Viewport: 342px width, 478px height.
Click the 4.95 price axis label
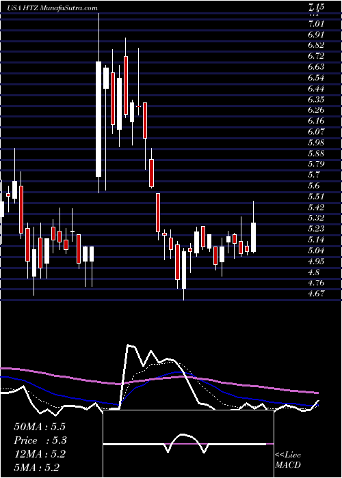click(x=316, y=262)
